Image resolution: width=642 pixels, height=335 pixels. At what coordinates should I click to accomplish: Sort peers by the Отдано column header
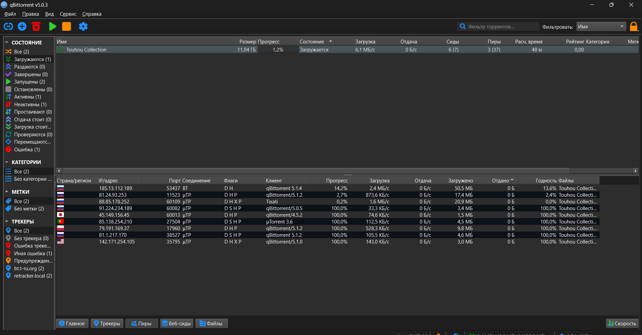tap(495, 180)
